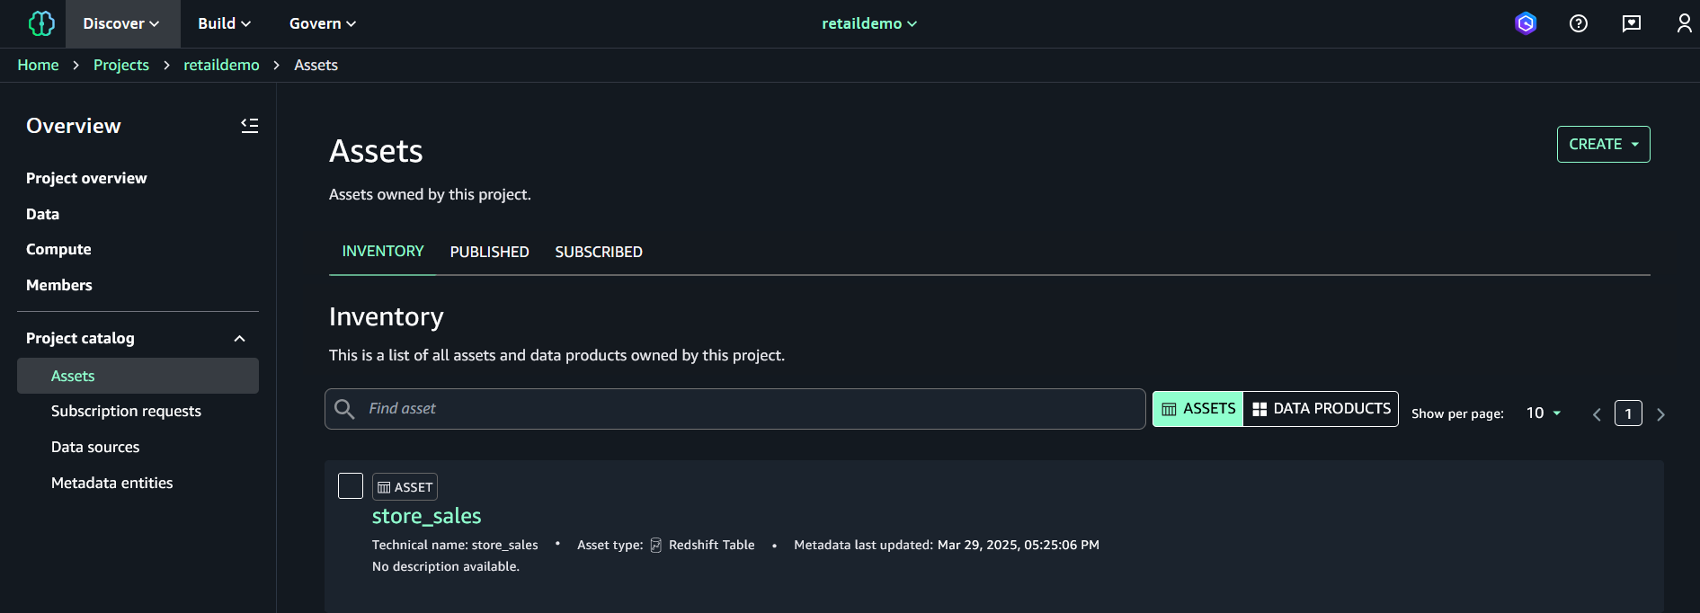Open the retaildemo project switcher
Screen dimensions: 1700x613
click(869, 23)
